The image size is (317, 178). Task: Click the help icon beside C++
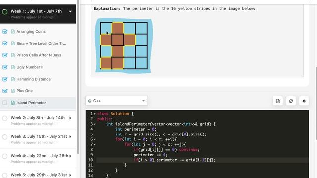pos(90,101)
